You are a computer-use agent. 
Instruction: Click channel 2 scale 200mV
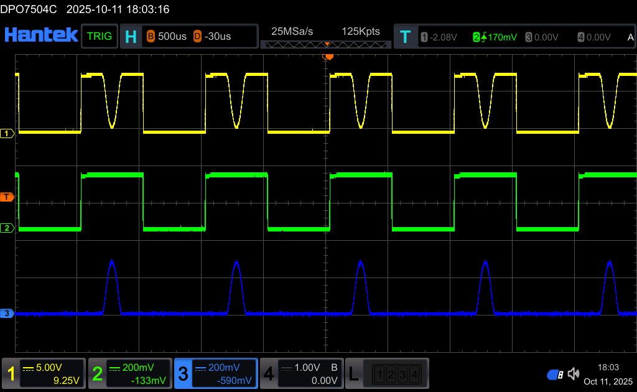[138, 368]
